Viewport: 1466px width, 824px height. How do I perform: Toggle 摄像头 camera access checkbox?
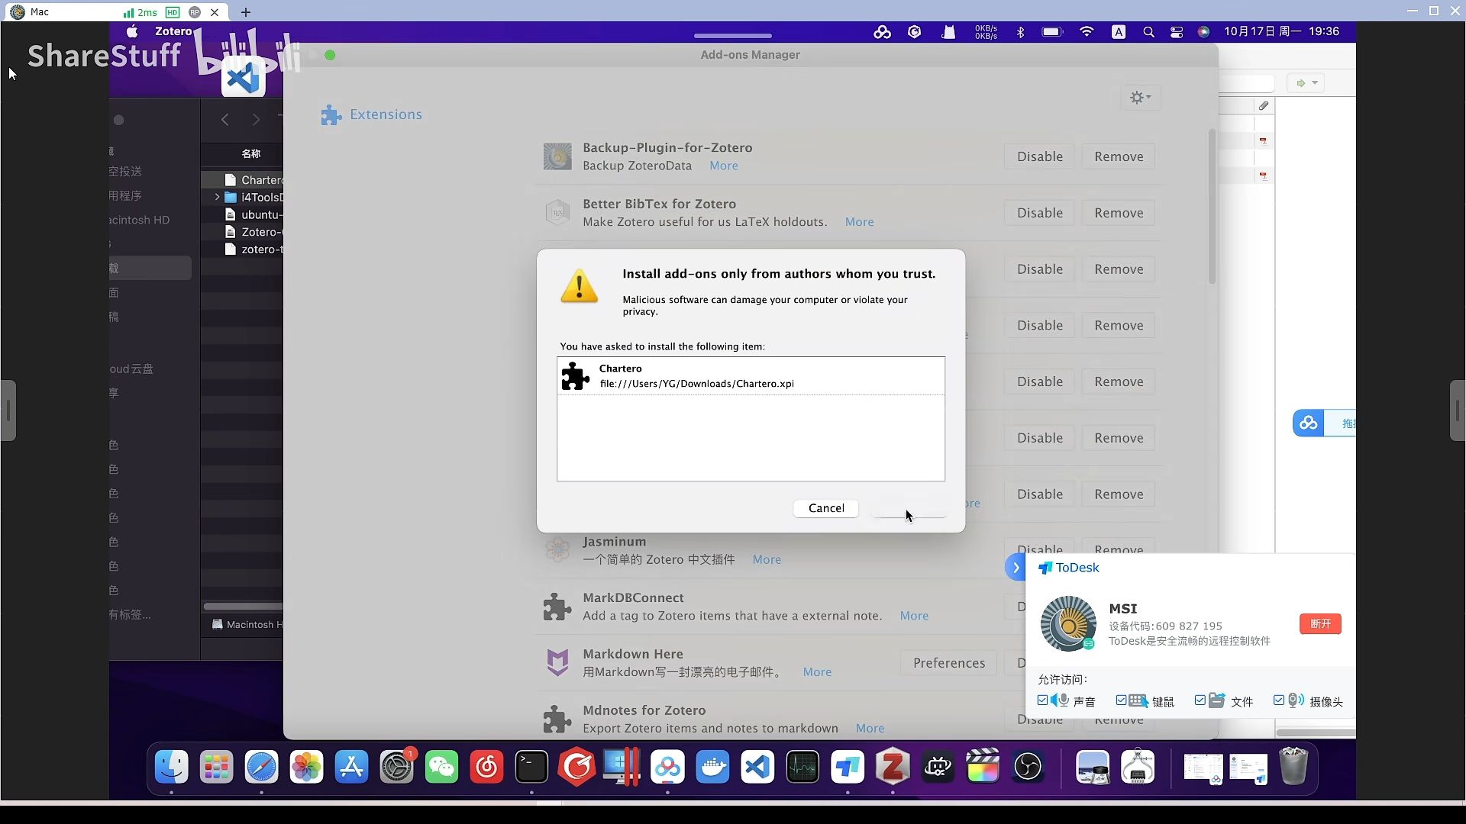tap(1278, 700)
